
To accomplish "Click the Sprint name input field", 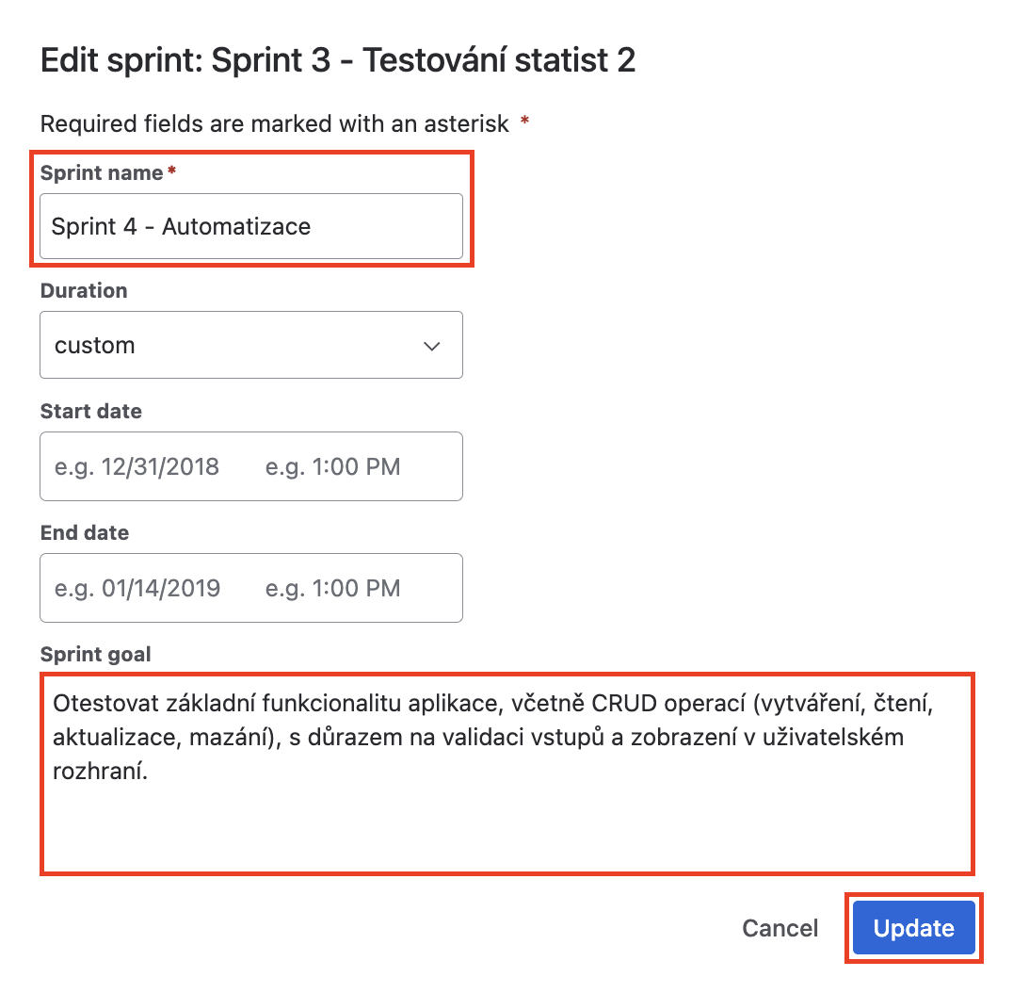I will 251,226.
